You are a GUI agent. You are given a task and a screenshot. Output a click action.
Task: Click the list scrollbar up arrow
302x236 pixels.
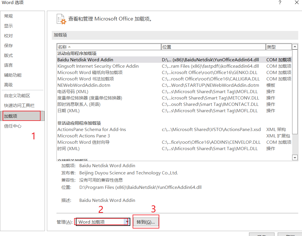295,47
